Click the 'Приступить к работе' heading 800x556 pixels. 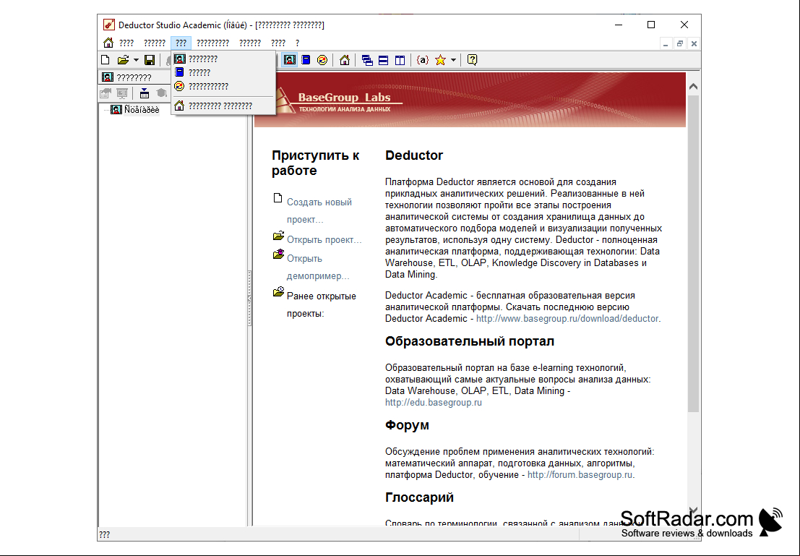315,163
